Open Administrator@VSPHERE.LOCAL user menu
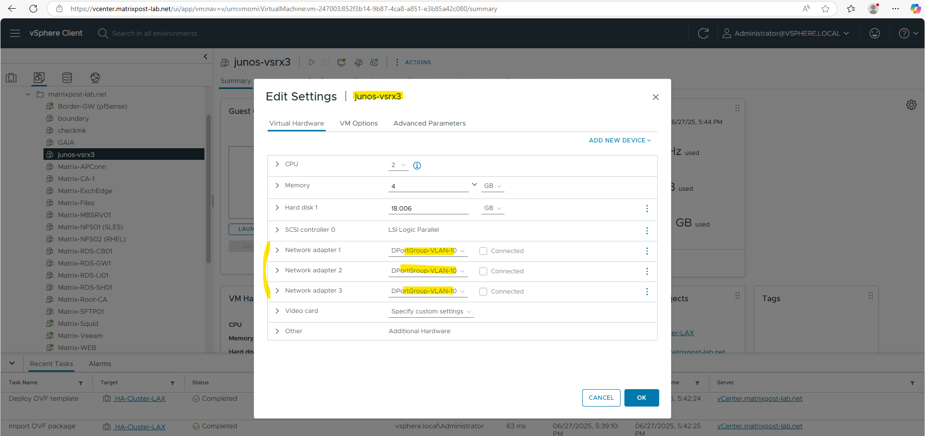Screen dimensions: 925x436 (x=786, y=33)
